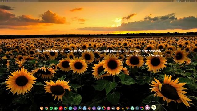Open the multicolor ring icon in dock
The width and height of the screenshot is (197, 111).
pos(104,108)
